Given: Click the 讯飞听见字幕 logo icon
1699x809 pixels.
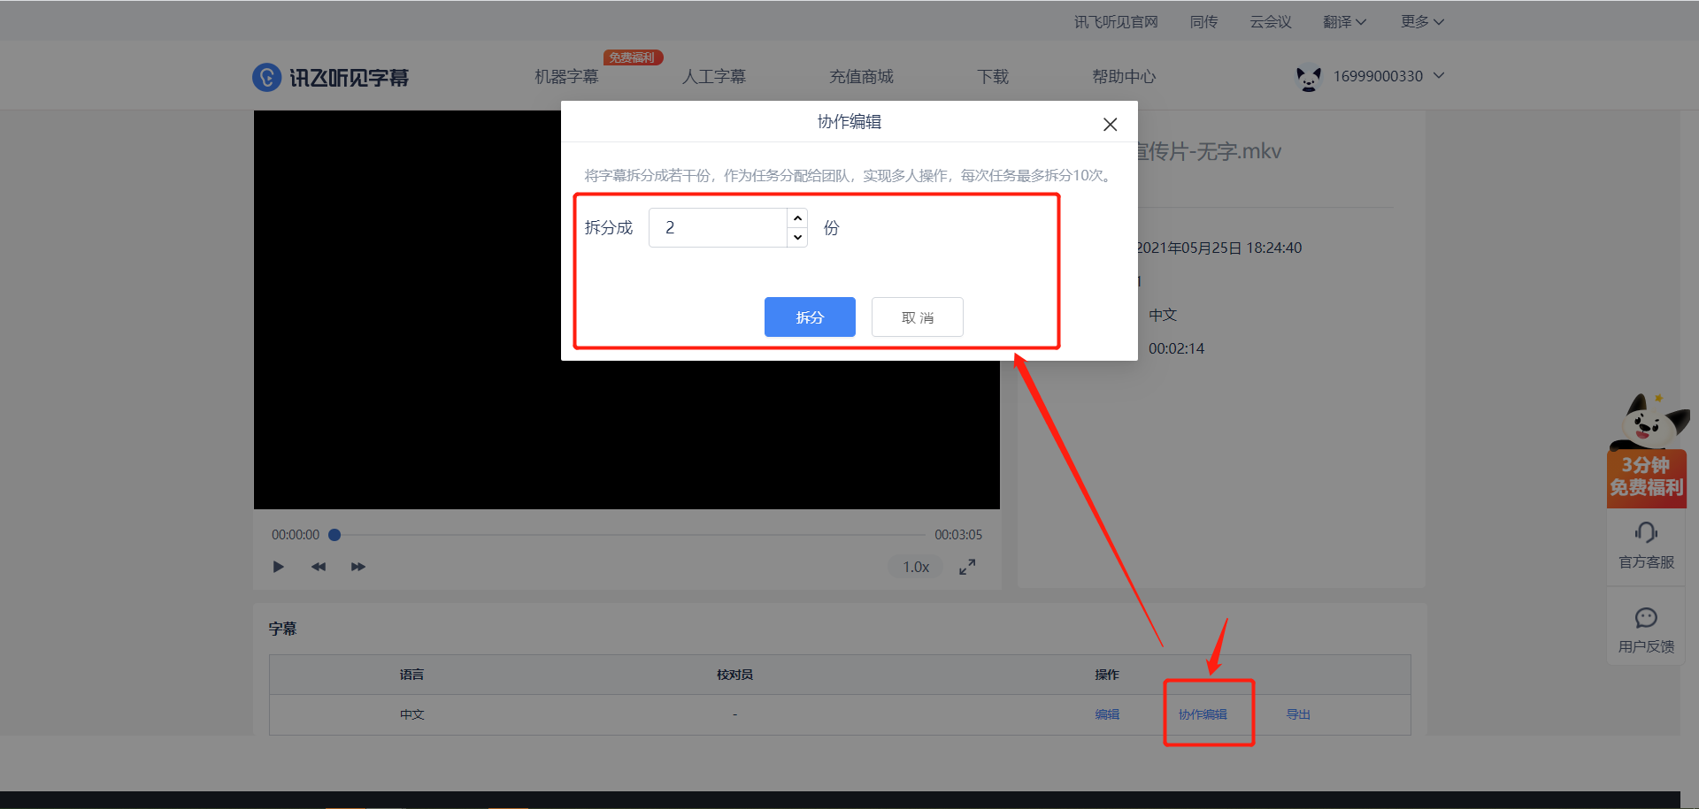Looking at the screenshot, I should pos(266,78).
